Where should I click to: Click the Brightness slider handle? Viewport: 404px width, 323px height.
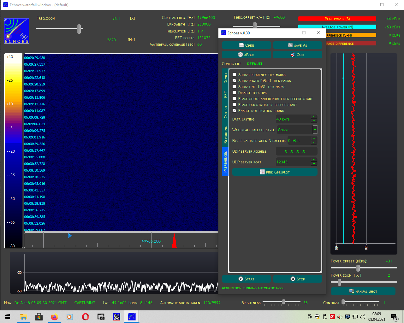pos(283,302)
